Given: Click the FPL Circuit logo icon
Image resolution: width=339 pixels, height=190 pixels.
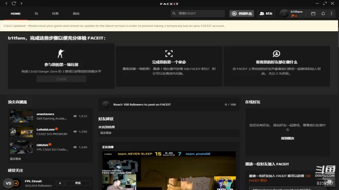Looking at the screenshot, I should (16, 183).
